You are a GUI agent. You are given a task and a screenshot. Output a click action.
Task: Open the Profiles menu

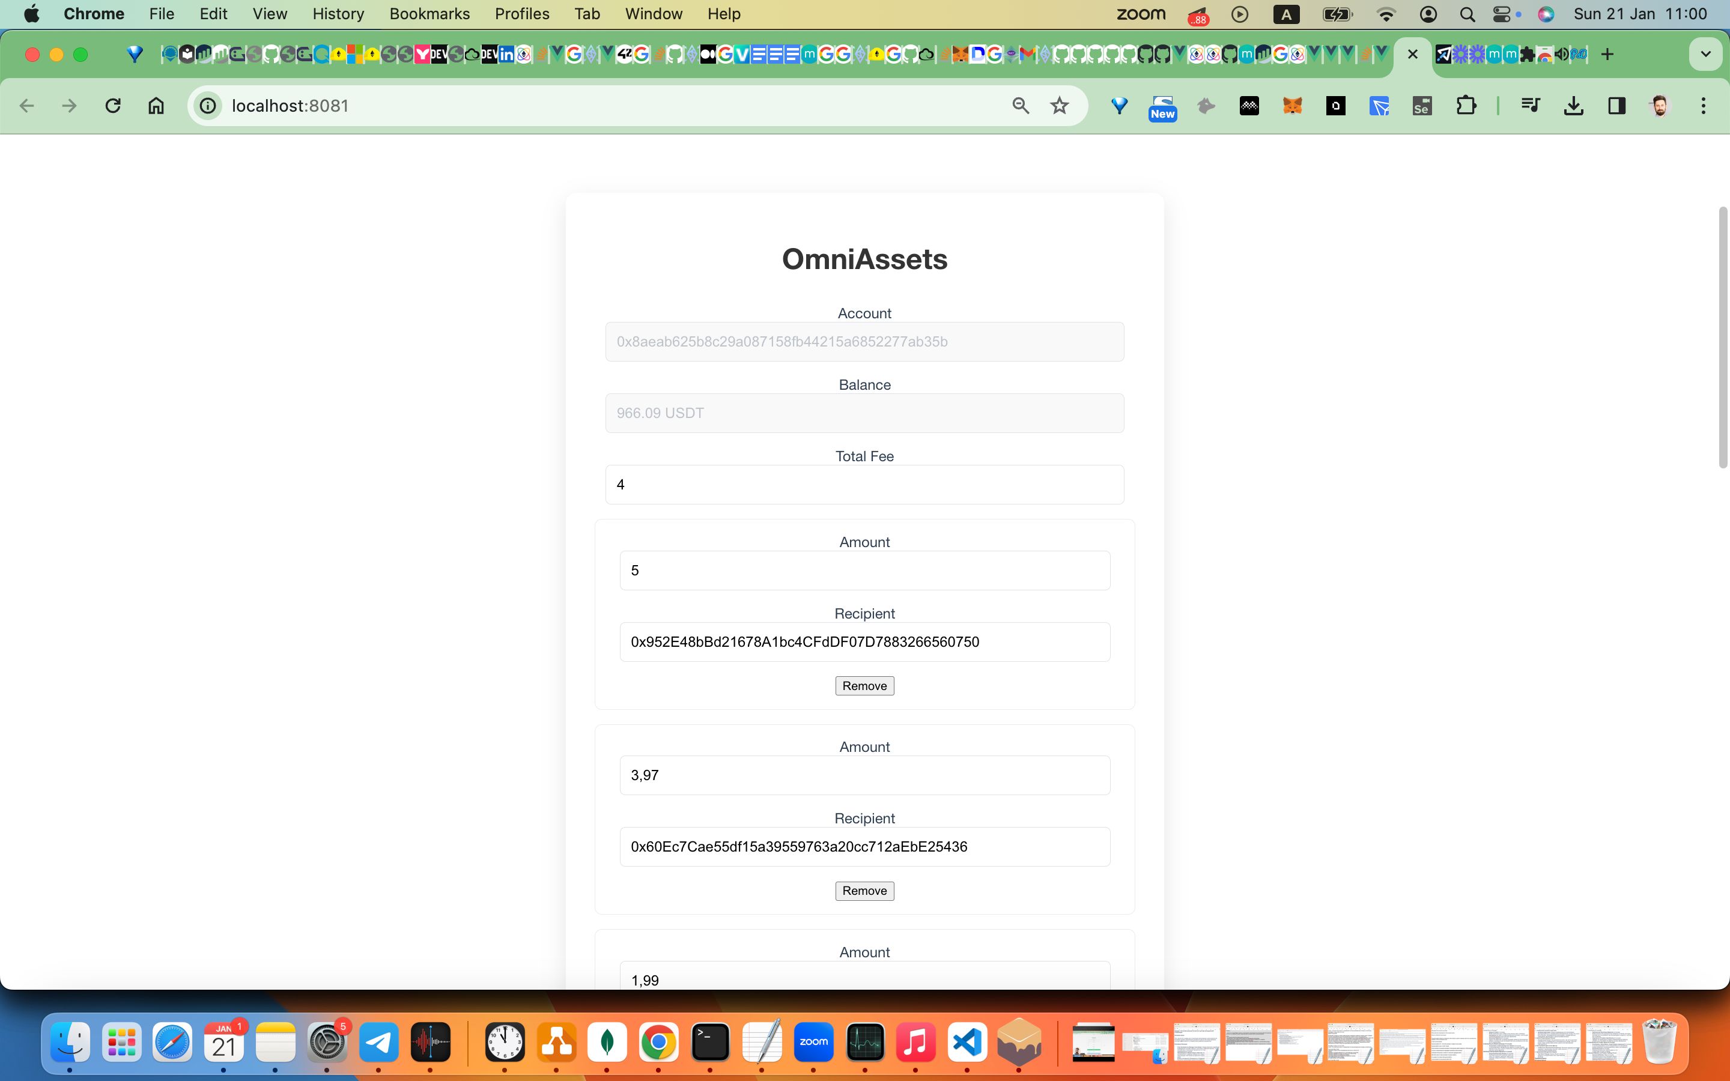tap(522, 14)
